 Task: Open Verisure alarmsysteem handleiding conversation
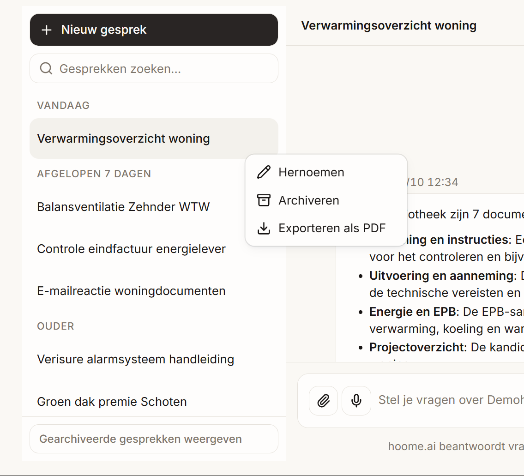[x=154, y=359]
